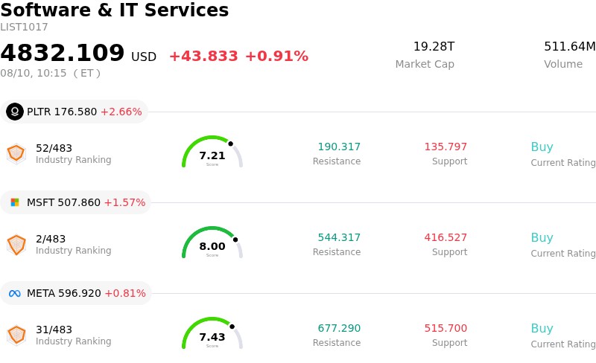Click the 19.28T Market Cap figure
The width and height of the screenshot is (596, 363).
click(x=434, y=46)
